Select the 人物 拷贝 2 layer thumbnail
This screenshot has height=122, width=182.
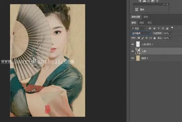click(x=138, y=44)
